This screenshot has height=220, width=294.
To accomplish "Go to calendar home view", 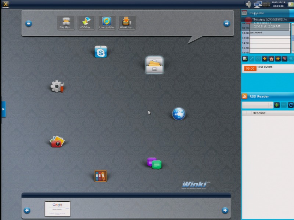I will click(x=271, y=59).
